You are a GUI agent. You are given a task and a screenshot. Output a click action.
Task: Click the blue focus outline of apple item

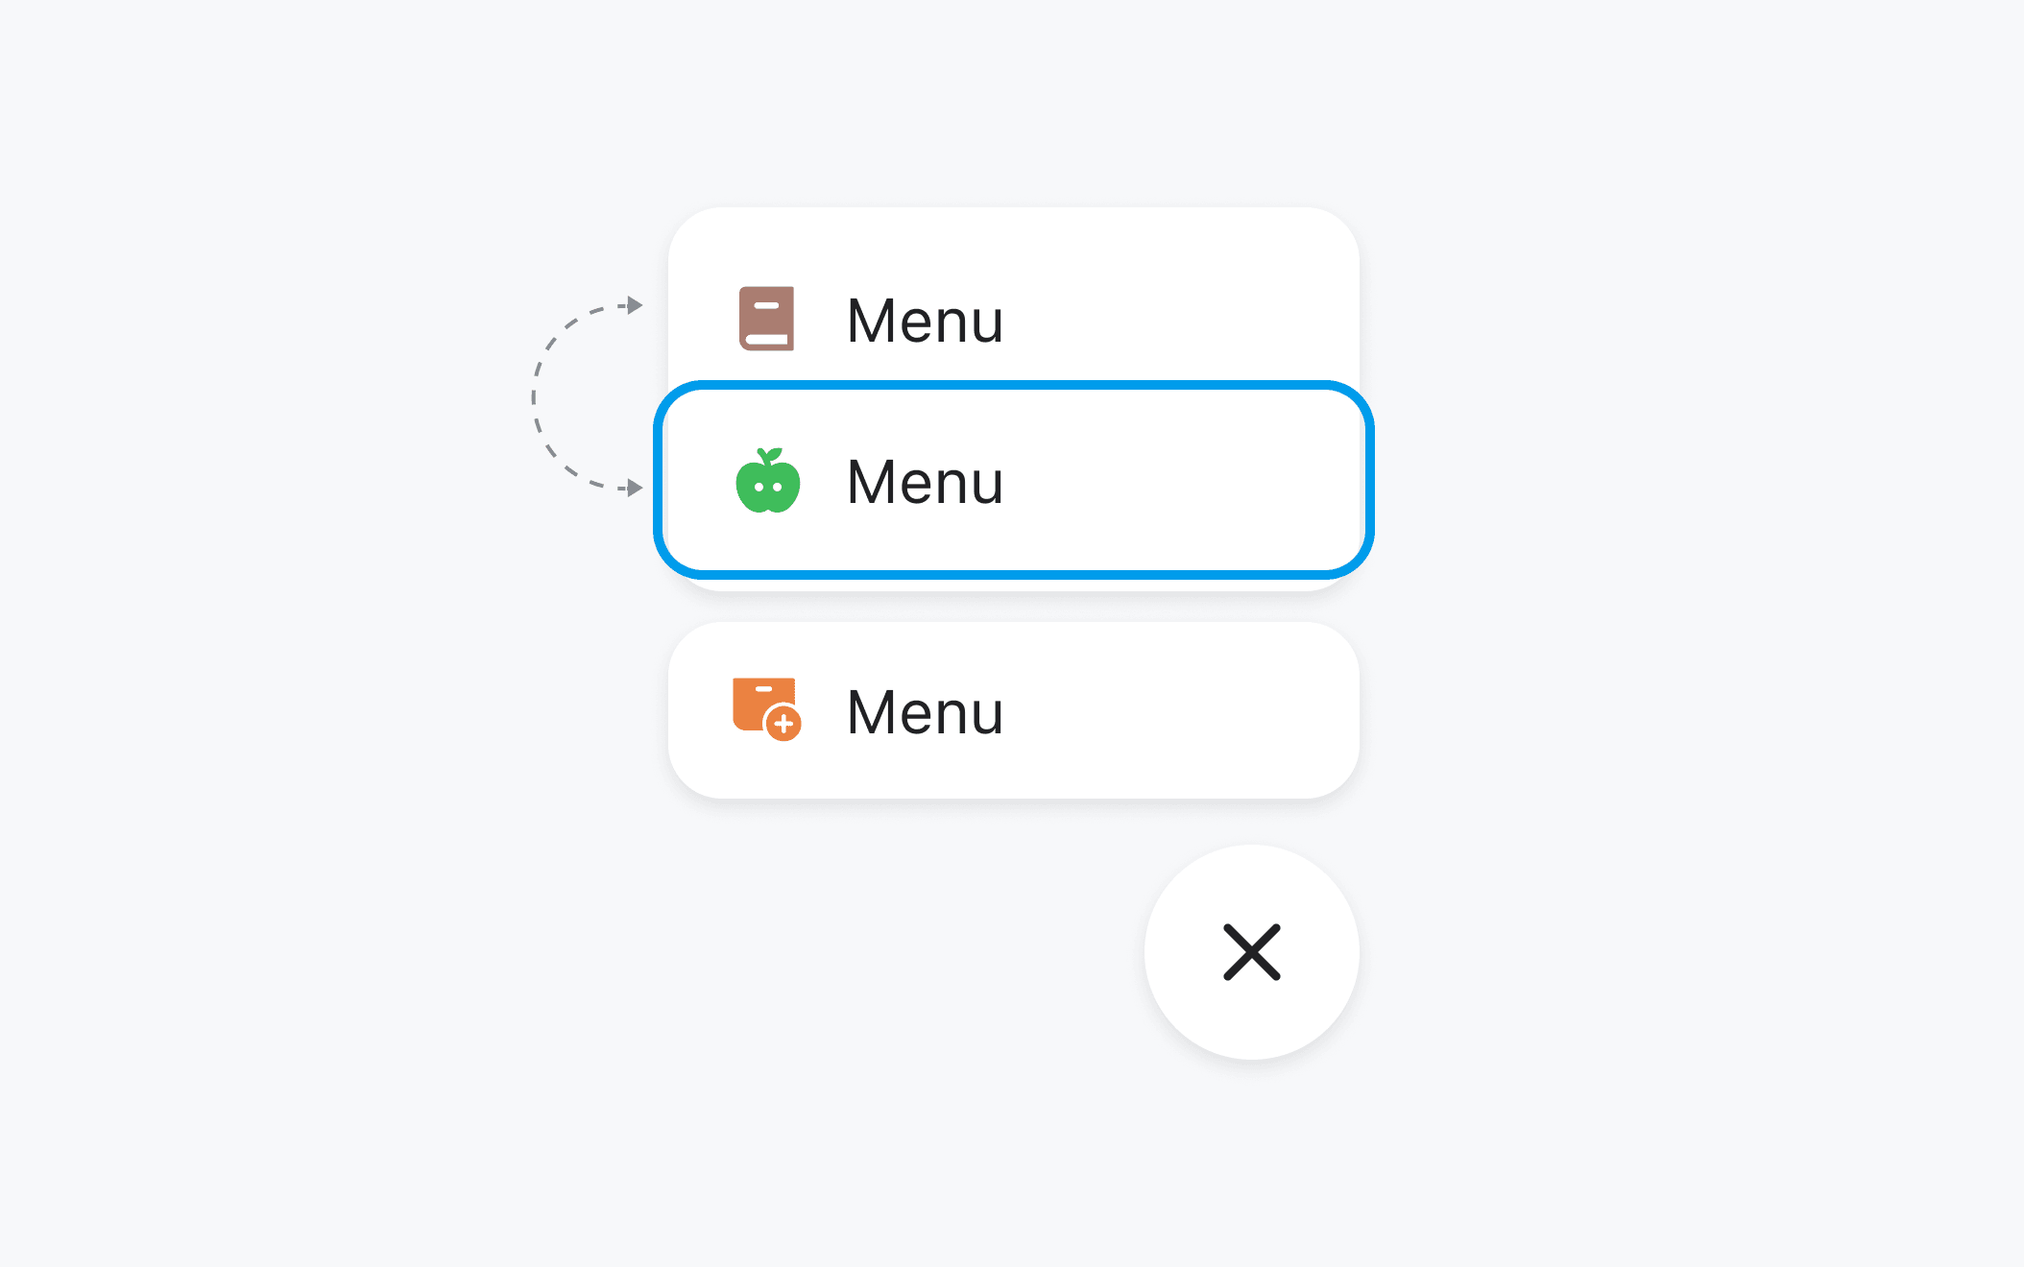point(1013,386)
